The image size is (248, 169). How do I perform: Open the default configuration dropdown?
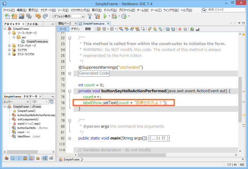[x=69, y=16]
